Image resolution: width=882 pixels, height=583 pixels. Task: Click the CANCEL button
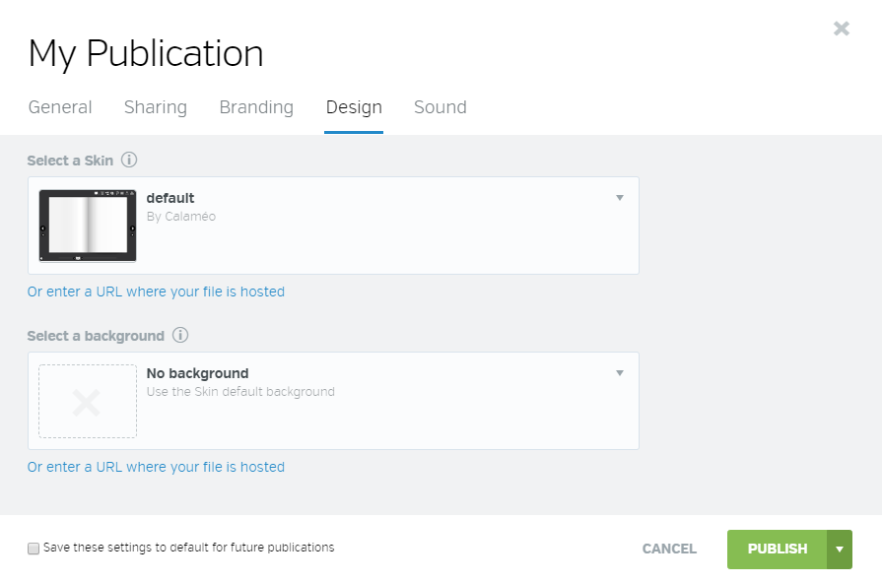[669, 549]
